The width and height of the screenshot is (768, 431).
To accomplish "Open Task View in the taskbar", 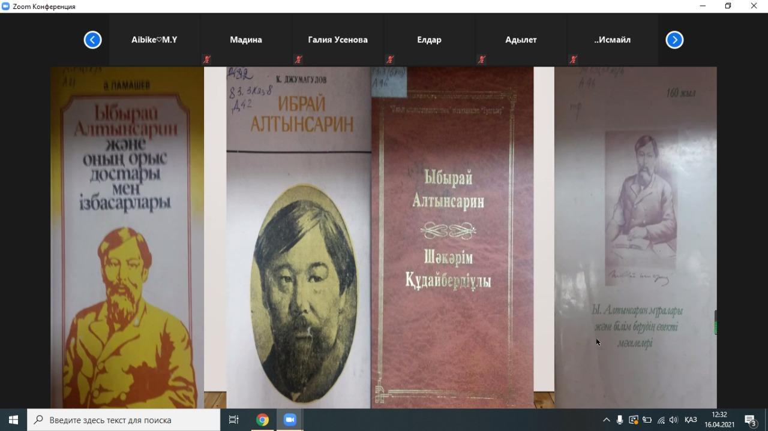I will point(234,420).
